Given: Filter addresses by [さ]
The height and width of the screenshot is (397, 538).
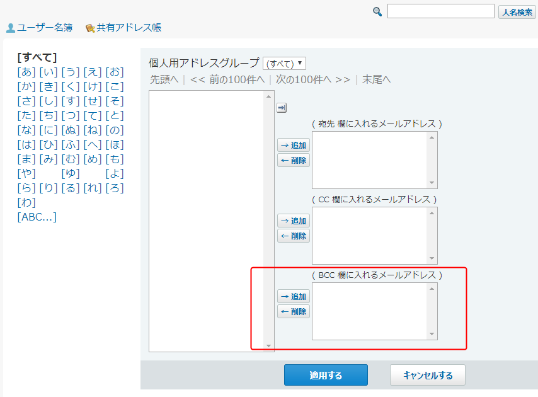Looking at the screenshot, I should click(x=26, y=101).
